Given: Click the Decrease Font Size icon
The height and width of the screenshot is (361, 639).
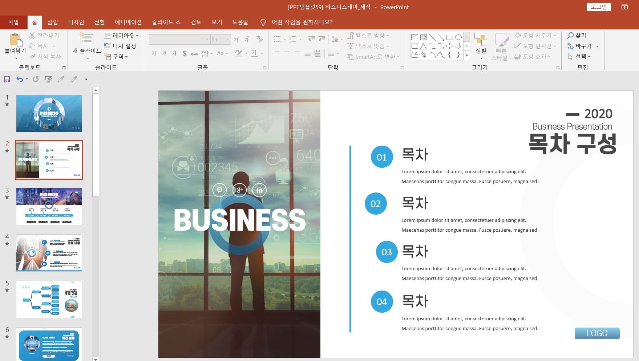Looking at the screenshot, I should [x=247, y=40].
